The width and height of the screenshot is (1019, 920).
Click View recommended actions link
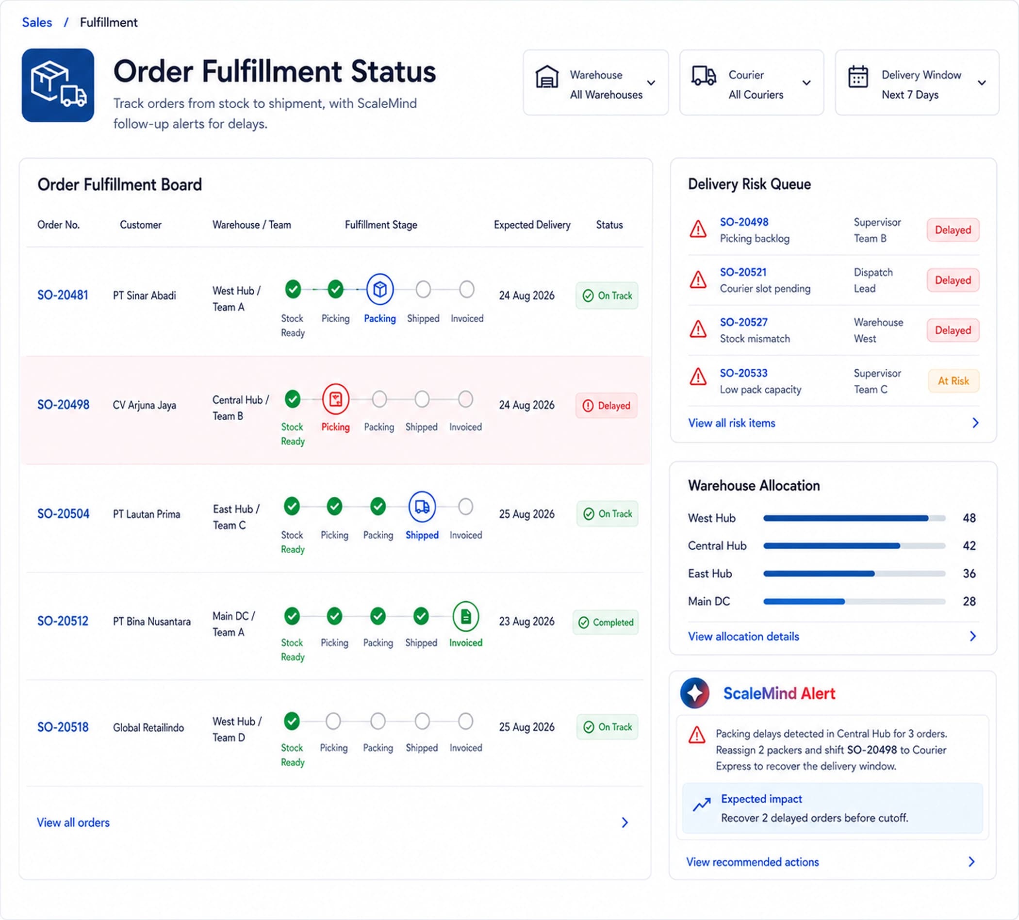[x=752, y=862]
